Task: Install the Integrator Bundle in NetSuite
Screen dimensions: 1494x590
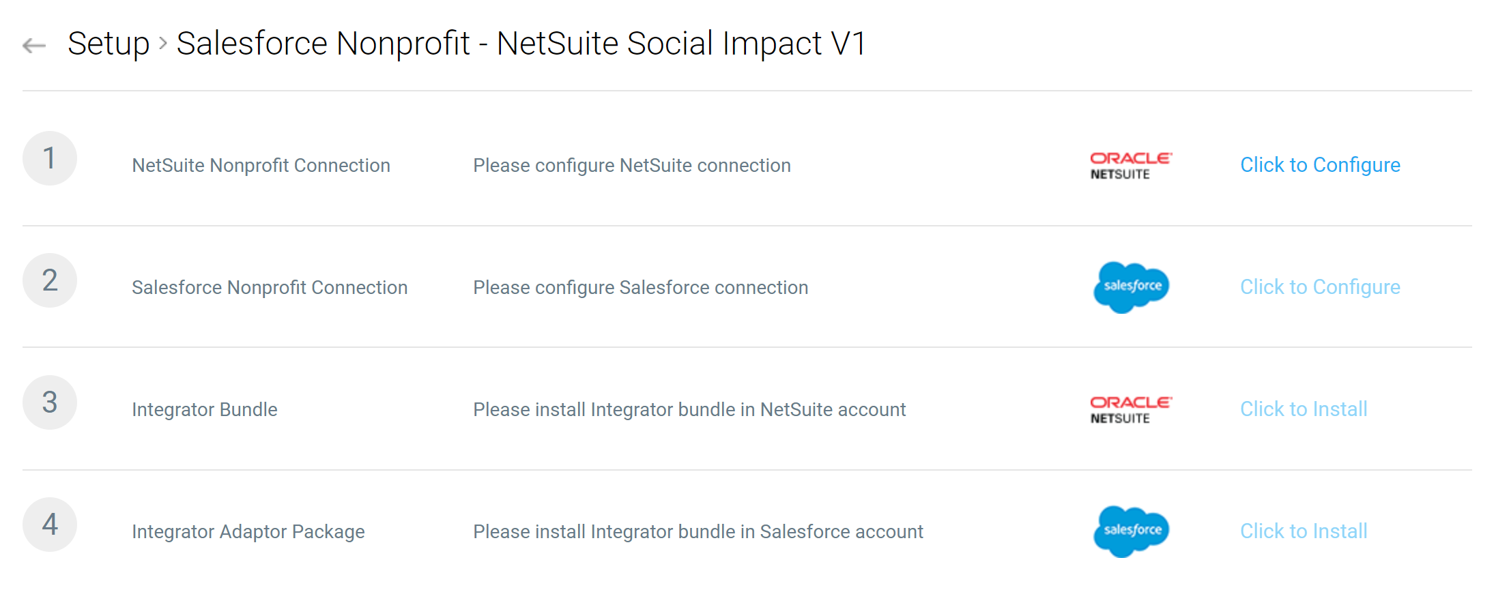Action: (1304, 409)
